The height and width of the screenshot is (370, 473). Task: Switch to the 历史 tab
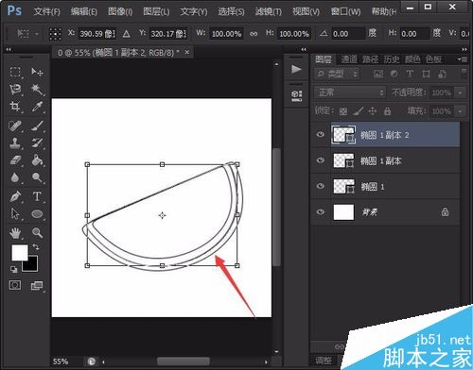pyautogui.click(x=392, y=59)
